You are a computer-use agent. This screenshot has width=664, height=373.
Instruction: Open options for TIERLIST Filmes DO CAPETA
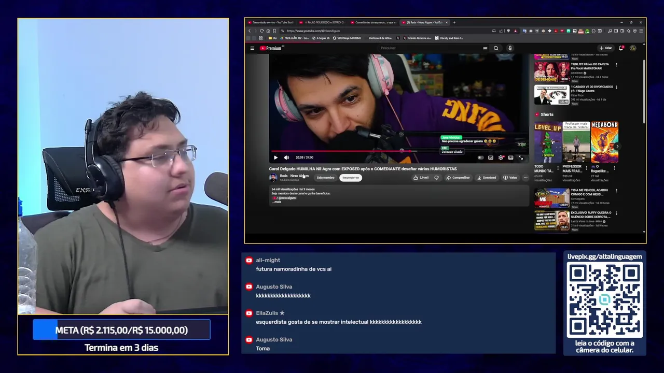click(x=617, y=65)
